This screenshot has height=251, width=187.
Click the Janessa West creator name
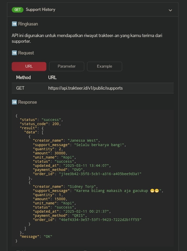[83, 141]
